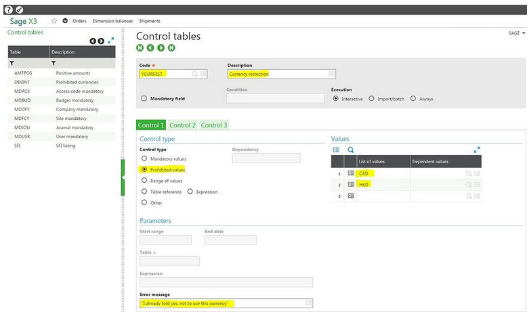This screenshot has width=529, height=315.
Task: Open the Shipments link
Action: coord(150,21)
